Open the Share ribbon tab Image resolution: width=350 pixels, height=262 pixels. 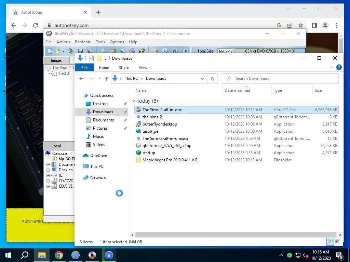coord(124,68)
